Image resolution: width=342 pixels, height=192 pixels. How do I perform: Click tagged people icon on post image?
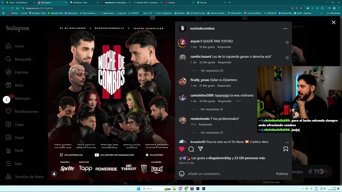(54, 174)
